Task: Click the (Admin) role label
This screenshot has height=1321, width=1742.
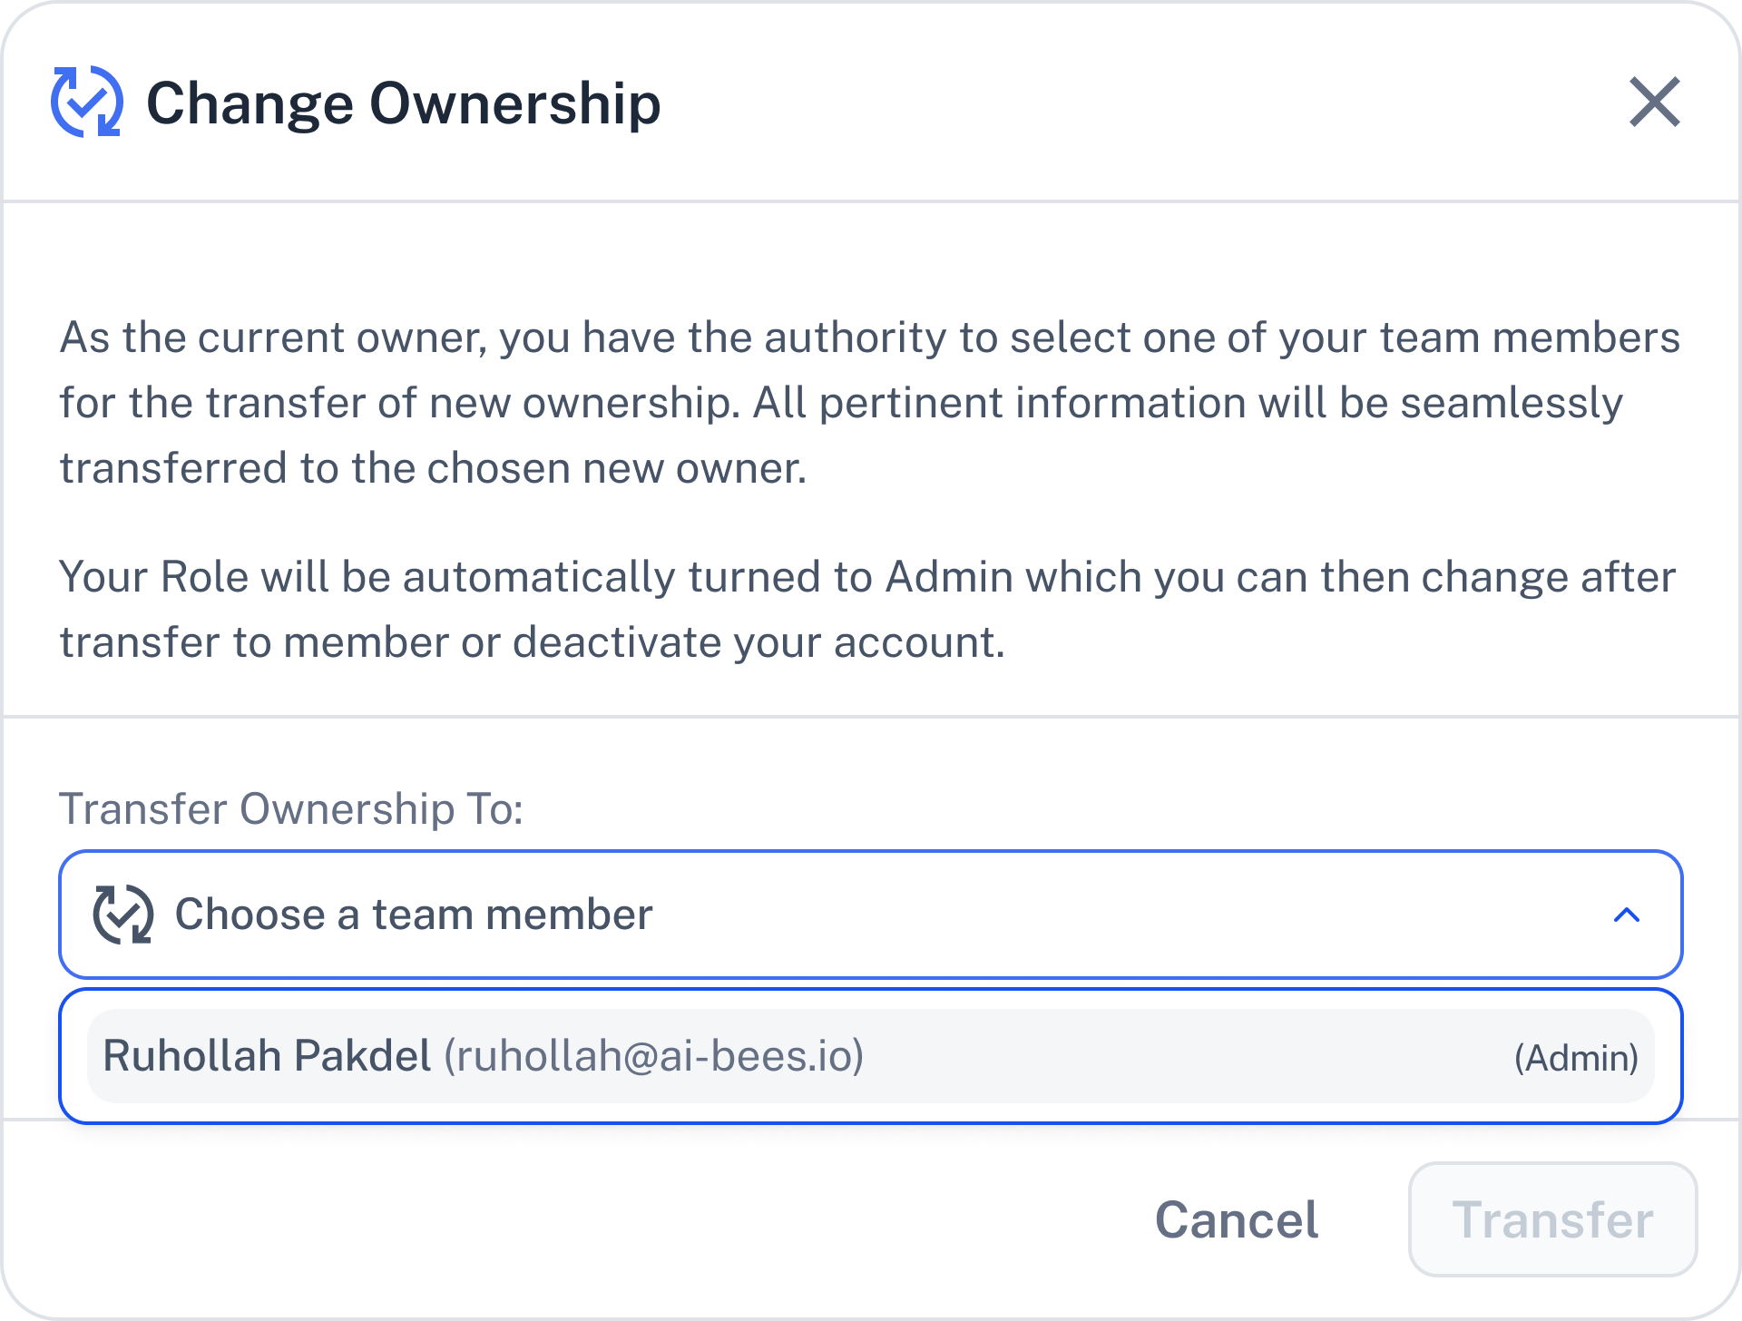Action: tap(1576, 1058)
